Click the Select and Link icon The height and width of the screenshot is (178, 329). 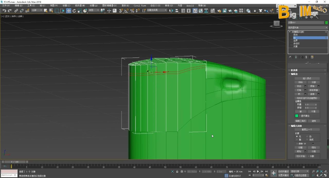point(16,11)
